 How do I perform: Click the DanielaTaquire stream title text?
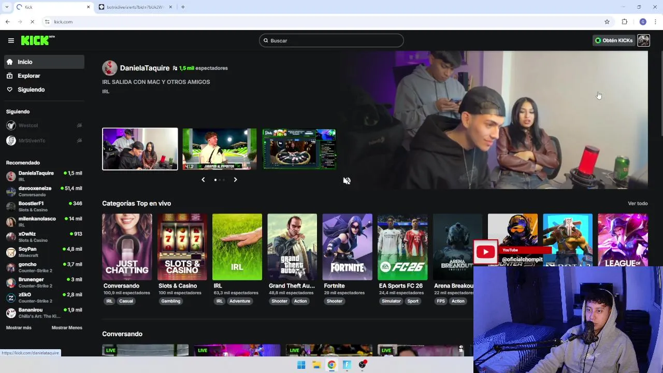[x=156, y=82]
